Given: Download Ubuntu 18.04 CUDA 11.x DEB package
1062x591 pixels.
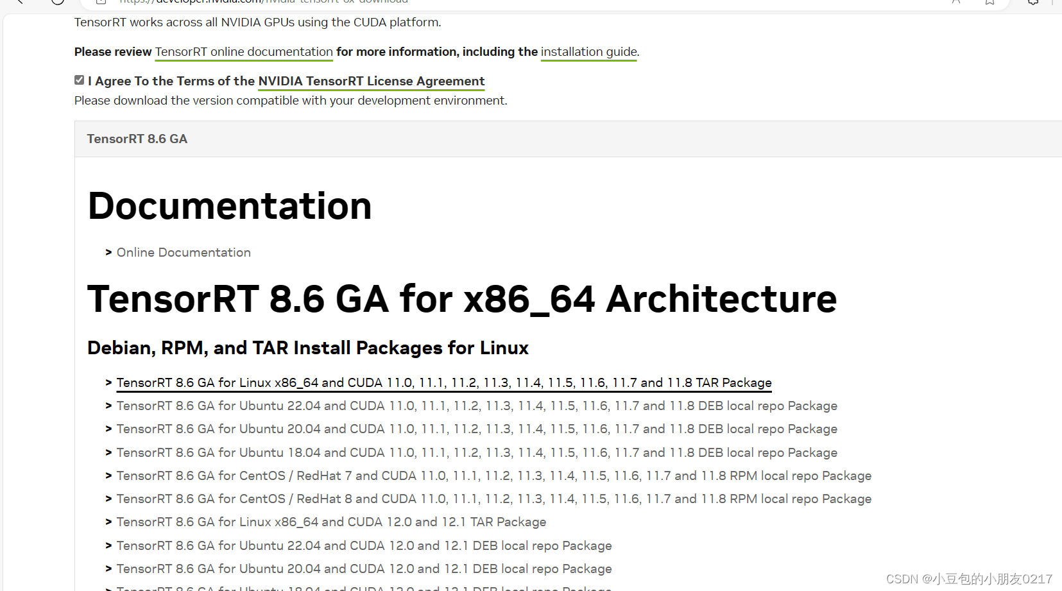Looking at the screenshot, I should pos(477,453).
